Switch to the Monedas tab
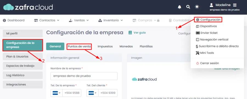 (x=126, y=47)
